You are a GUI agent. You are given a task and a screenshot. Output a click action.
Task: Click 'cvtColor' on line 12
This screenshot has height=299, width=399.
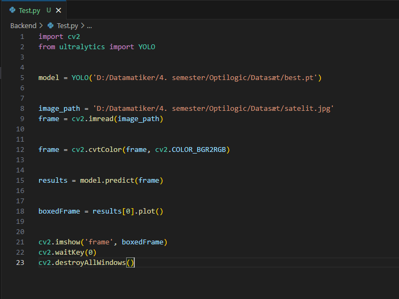click(x=105, y=150)
